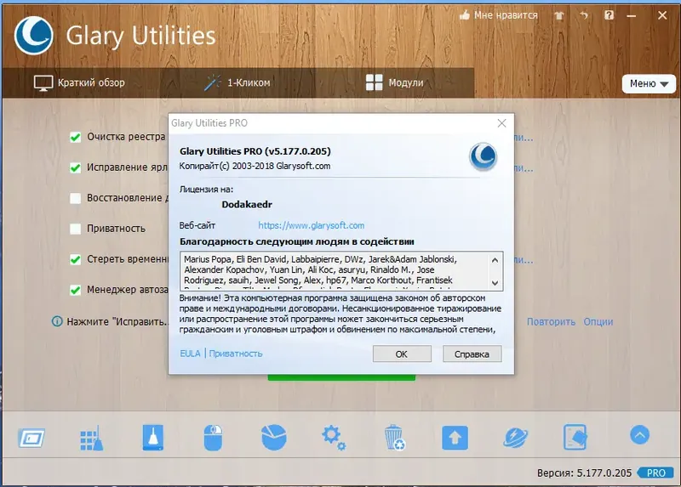Click the restore/undo arrow icon in title bar
This screenshot has width=681, height=487.
pyautogui.click(x=584, y=15)
